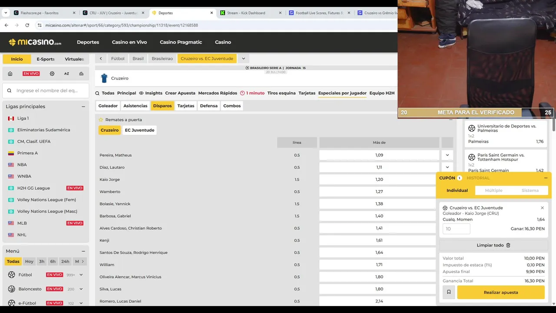The width and height of the screenshot is (556, 313).
Task: Click the H2H GG League icon
Action: click(x=11, y=188)
